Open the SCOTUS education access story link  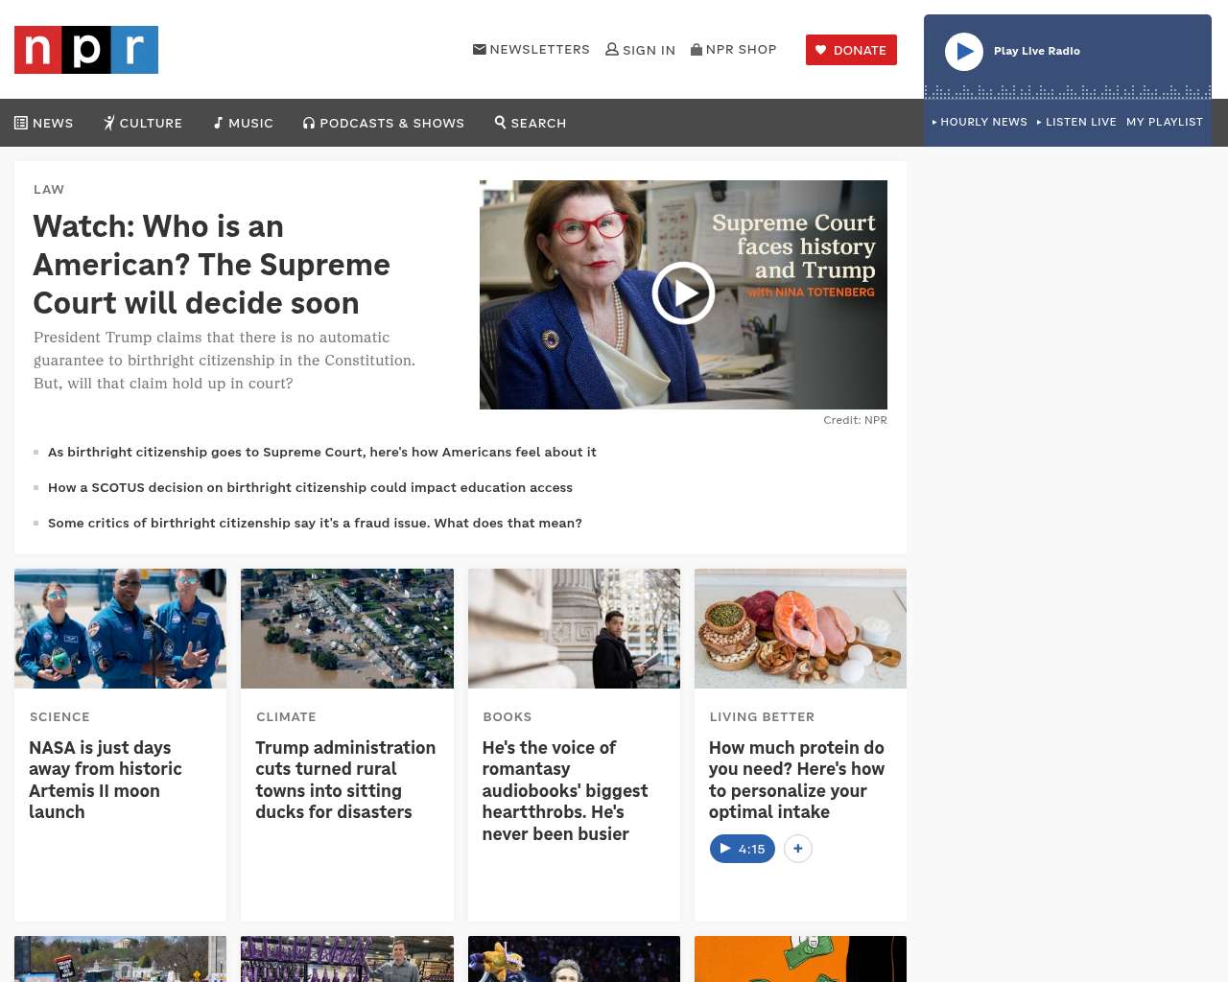tap(310, 487)
